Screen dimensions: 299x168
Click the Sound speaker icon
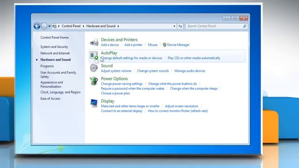94,68
